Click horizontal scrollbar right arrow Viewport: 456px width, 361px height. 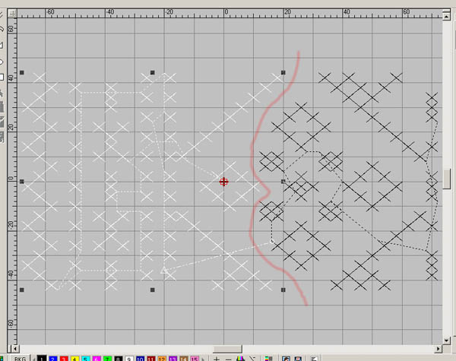pos(439,349)
